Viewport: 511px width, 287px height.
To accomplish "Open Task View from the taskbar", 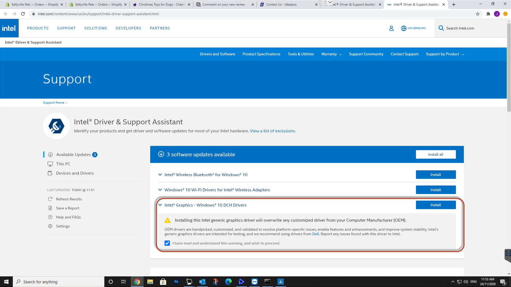I will [x=124, y=282].
